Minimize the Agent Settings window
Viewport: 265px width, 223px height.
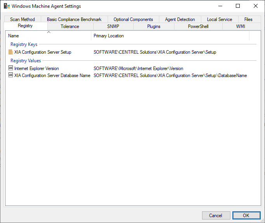[220, 6]
